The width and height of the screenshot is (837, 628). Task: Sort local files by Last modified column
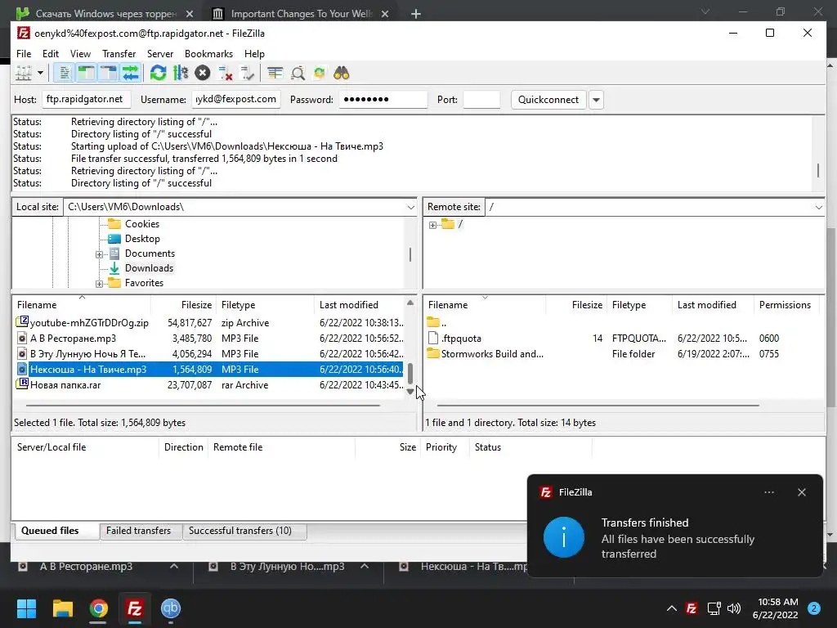pyautogui.click(x=348, y=305)
